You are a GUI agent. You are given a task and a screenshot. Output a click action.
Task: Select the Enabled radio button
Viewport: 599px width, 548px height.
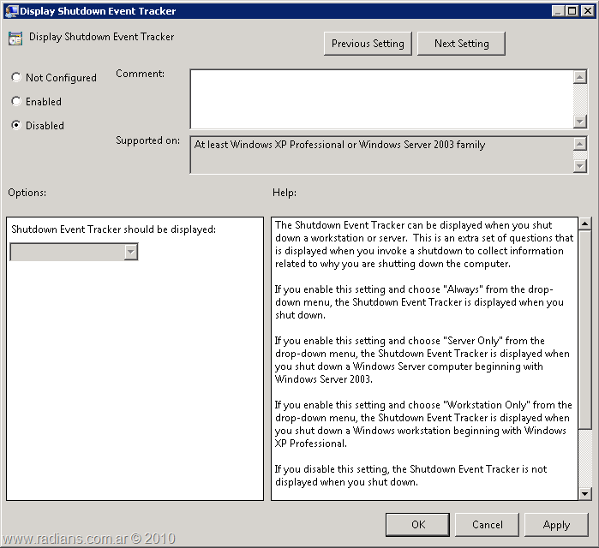click(x=16, y=102)
